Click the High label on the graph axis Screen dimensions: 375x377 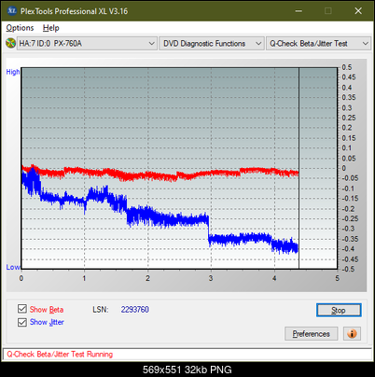click(13, 72)
